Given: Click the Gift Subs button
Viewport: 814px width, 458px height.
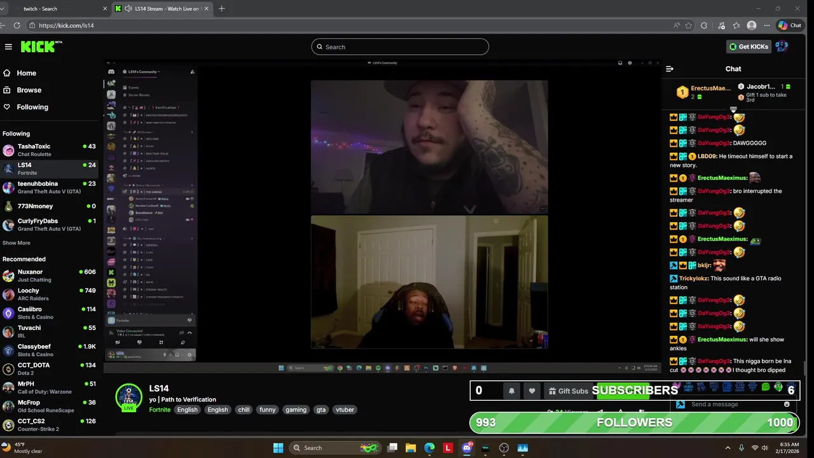Looking at the screenshot, I should click(568, 391).
